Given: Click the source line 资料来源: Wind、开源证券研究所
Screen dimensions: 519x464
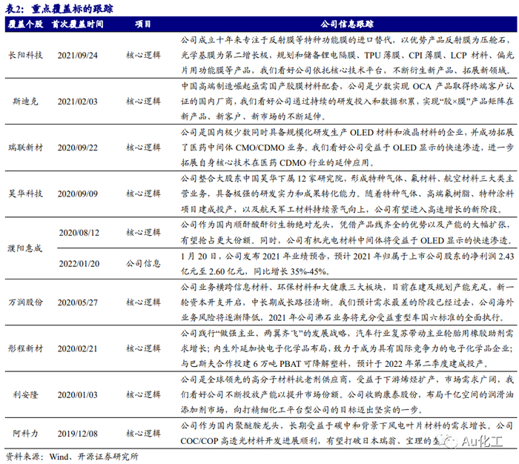Looking at the screenshot, I should (72, 457).
